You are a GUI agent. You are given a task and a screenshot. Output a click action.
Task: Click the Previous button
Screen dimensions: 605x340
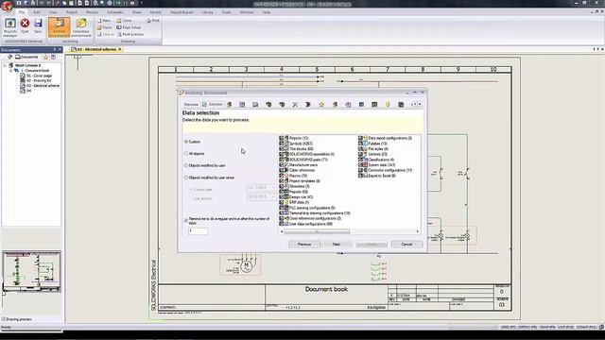coord(304,245)
